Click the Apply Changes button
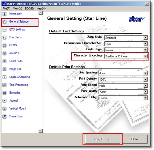The height and width of the screenshot is (150, 154). (x=103, y=139)
